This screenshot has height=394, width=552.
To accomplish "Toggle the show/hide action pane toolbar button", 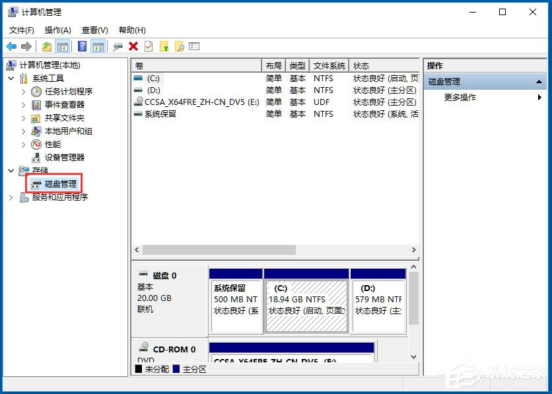I will 98,46.
